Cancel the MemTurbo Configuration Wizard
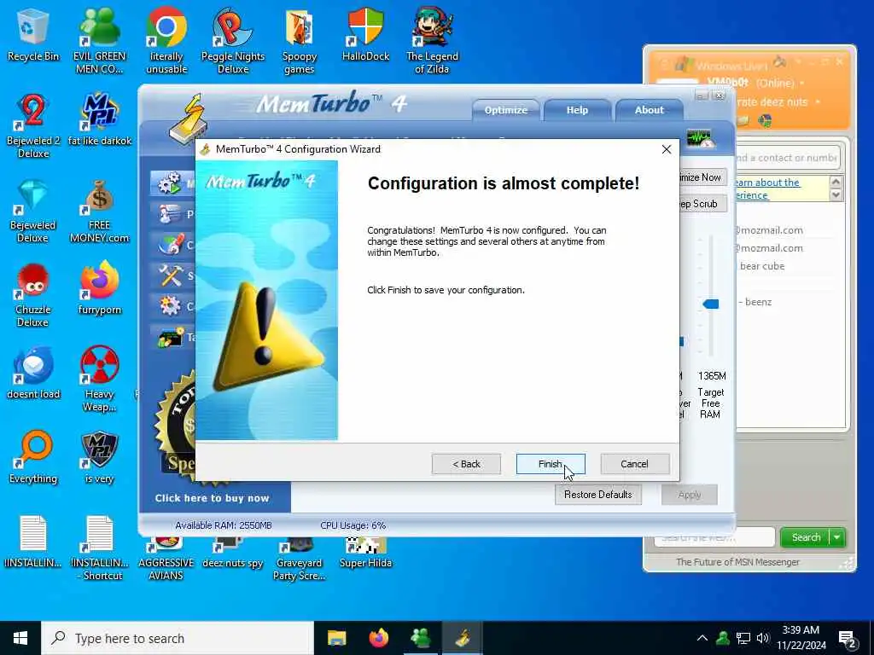Screen dimensions: 874x655 [x=634, y=464]
